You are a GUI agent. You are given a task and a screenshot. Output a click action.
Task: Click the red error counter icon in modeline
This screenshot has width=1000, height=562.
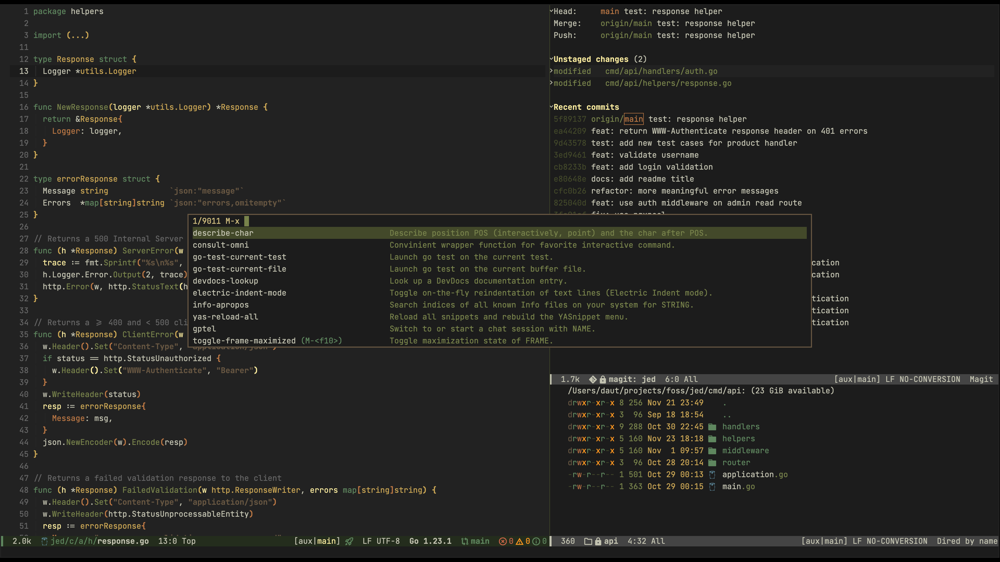pyautogui.click(x=503, y=541)
